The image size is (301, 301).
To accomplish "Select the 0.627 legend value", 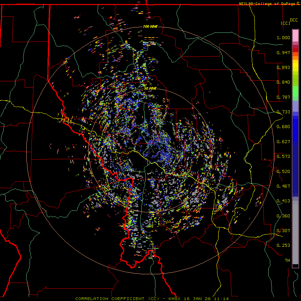I will (283, 142).
